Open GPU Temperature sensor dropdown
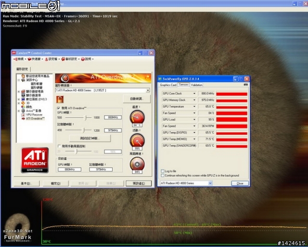308x247 pixels. [194, 107]
